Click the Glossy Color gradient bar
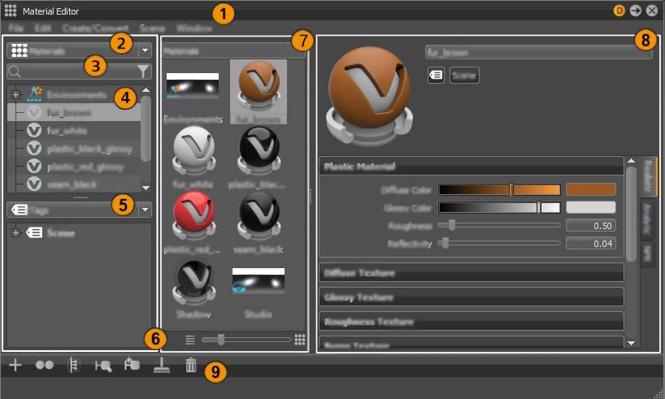 [499, 207]
